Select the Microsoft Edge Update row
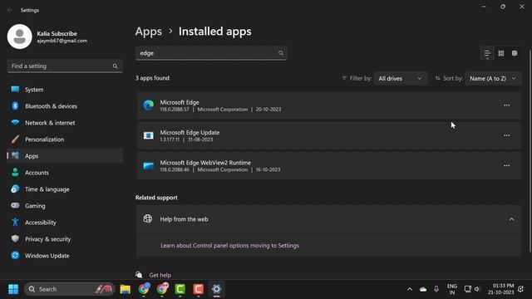532x299 pixels. coord(329,135)
